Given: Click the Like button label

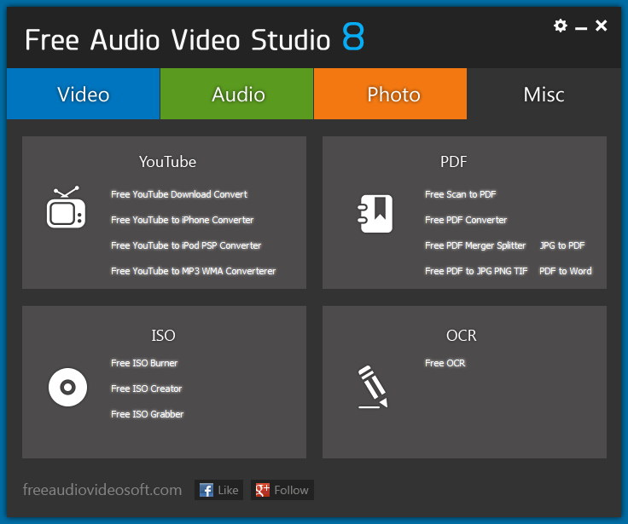Looking at the screenshot, I should click(x=228, y=491).
